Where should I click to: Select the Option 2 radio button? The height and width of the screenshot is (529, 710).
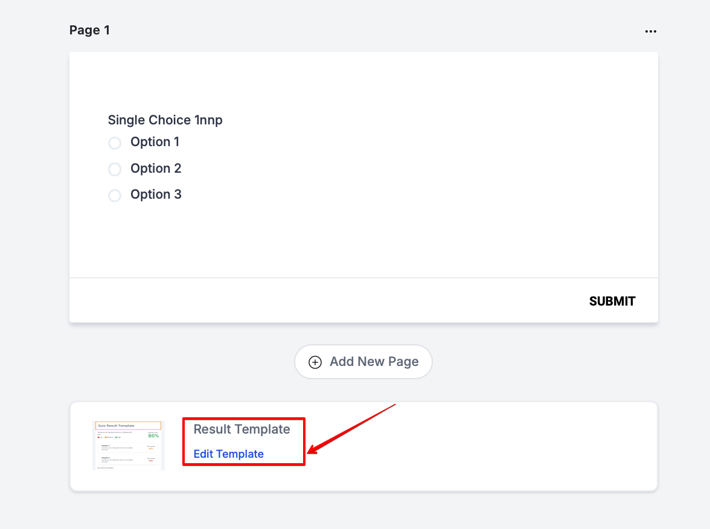tap(115, 169)
